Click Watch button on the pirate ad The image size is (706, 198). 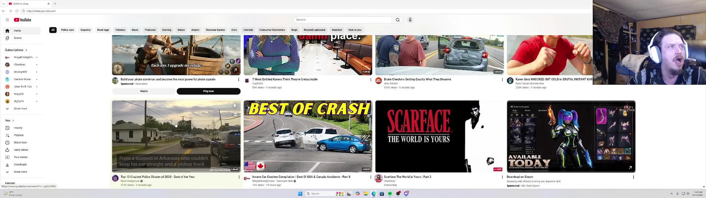click(x=144, y=91)
